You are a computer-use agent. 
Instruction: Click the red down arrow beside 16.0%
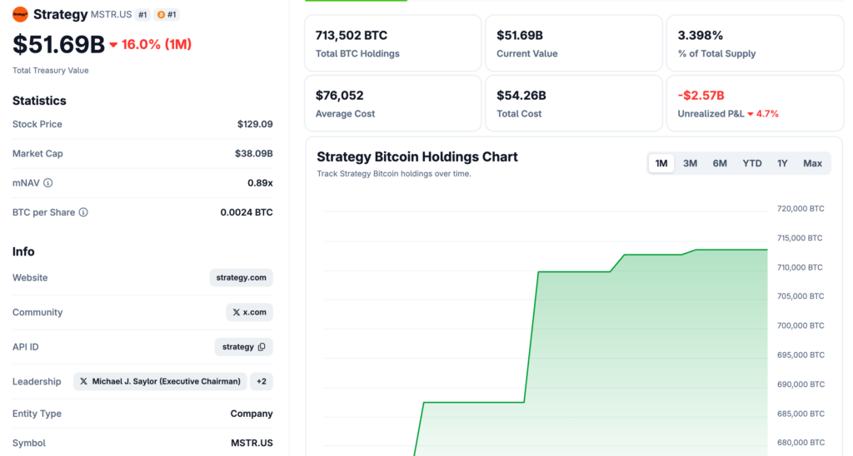click(x=113, y=45)
